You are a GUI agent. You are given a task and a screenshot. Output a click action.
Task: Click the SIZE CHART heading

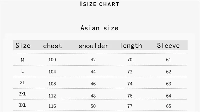(x=101, y=4)
